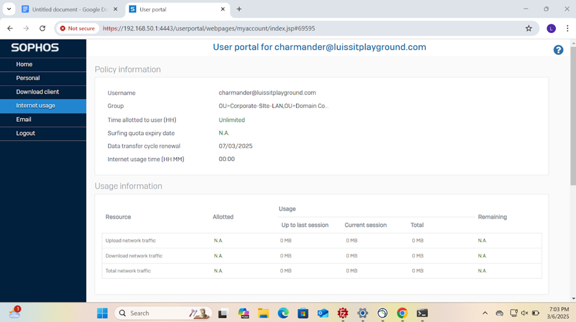Open network status tray icon

click(513, 313)
